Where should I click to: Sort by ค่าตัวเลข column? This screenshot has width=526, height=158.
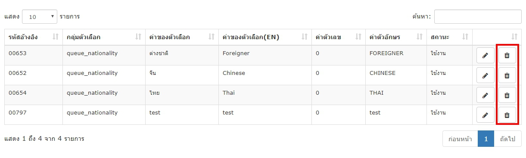339,37
